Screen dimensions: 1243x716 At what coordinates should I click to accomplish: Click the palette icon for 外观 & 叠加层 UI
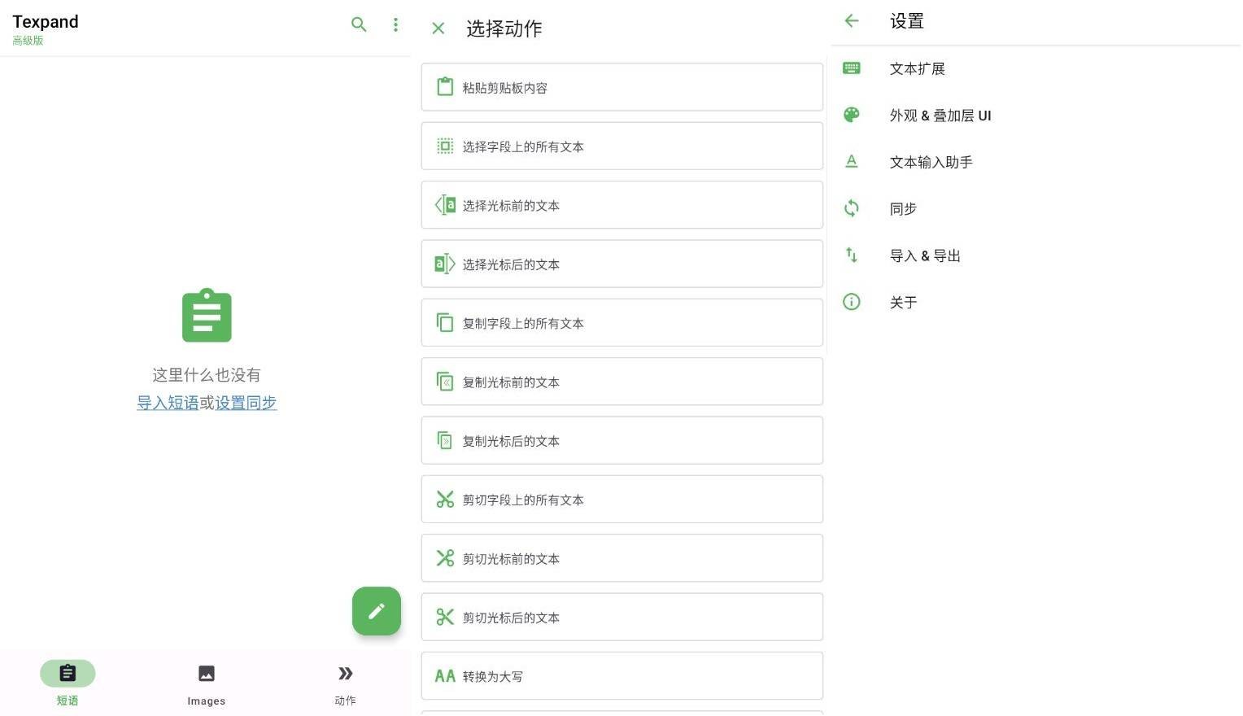coord(852,115)
